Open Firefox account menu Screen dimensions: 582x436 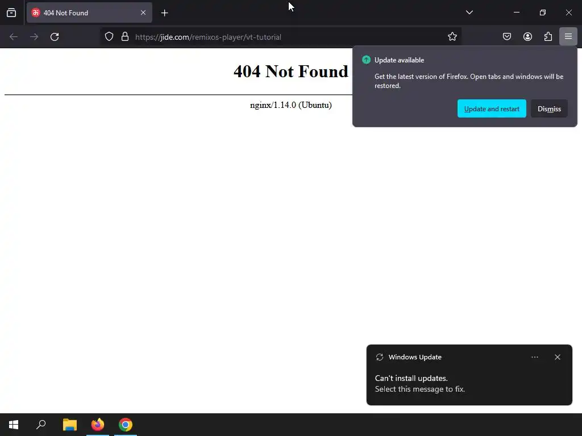pyautogui.click(x=527, y=37)
